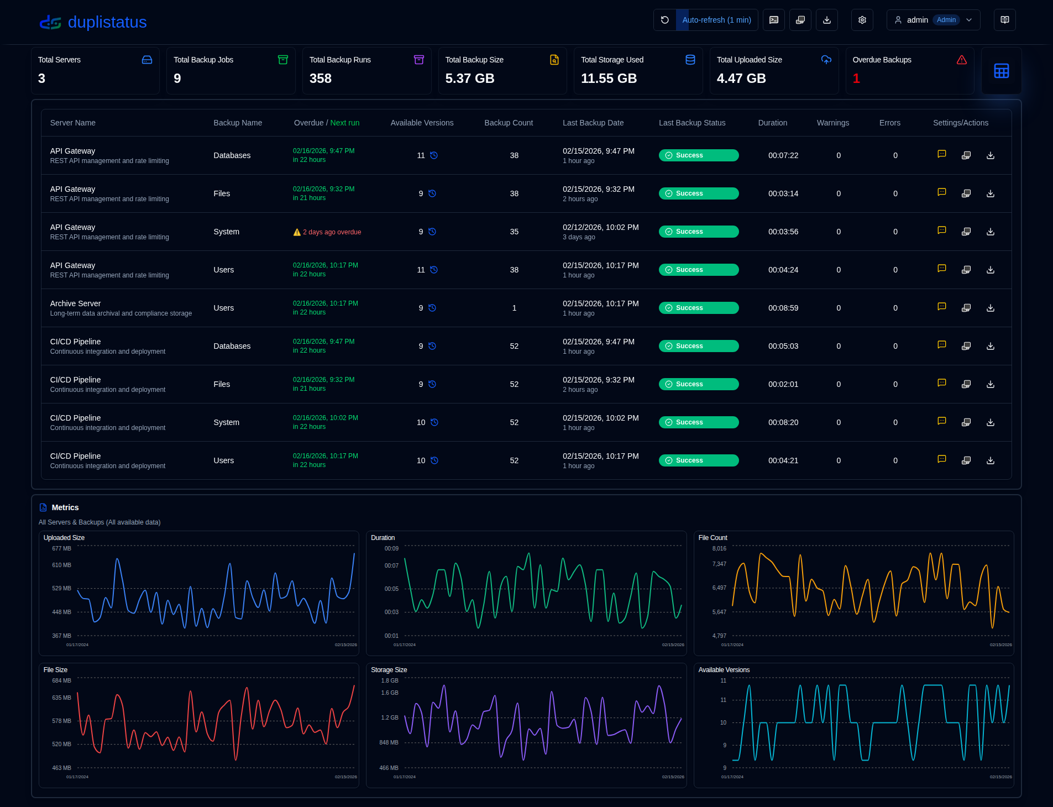Toggle Auto-refresh (1 min)
This screenshot has width=1053, height=807.
click(717, 20)
